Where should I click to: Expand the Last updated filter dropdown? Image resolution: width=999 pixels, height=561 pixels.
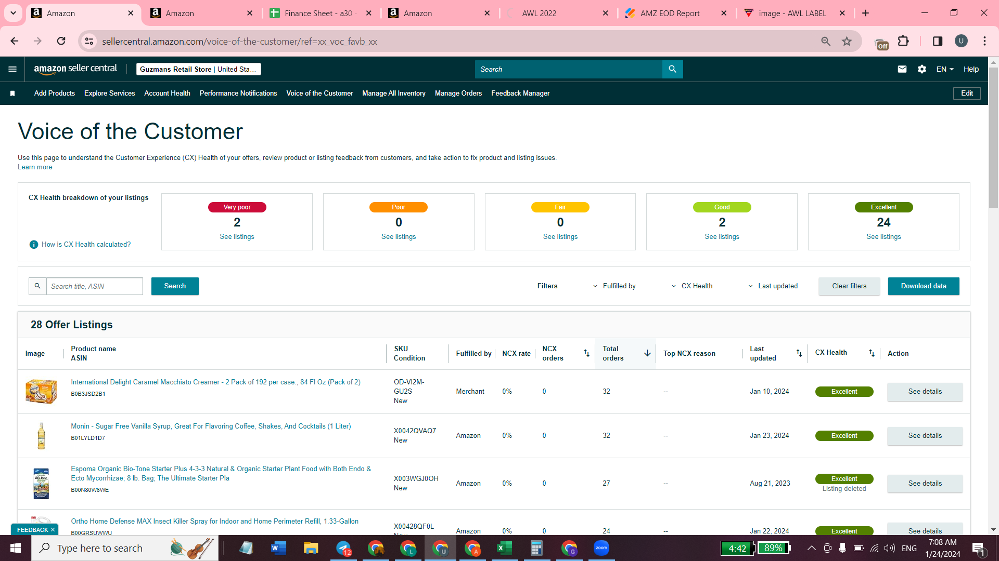tap(773, 286)
